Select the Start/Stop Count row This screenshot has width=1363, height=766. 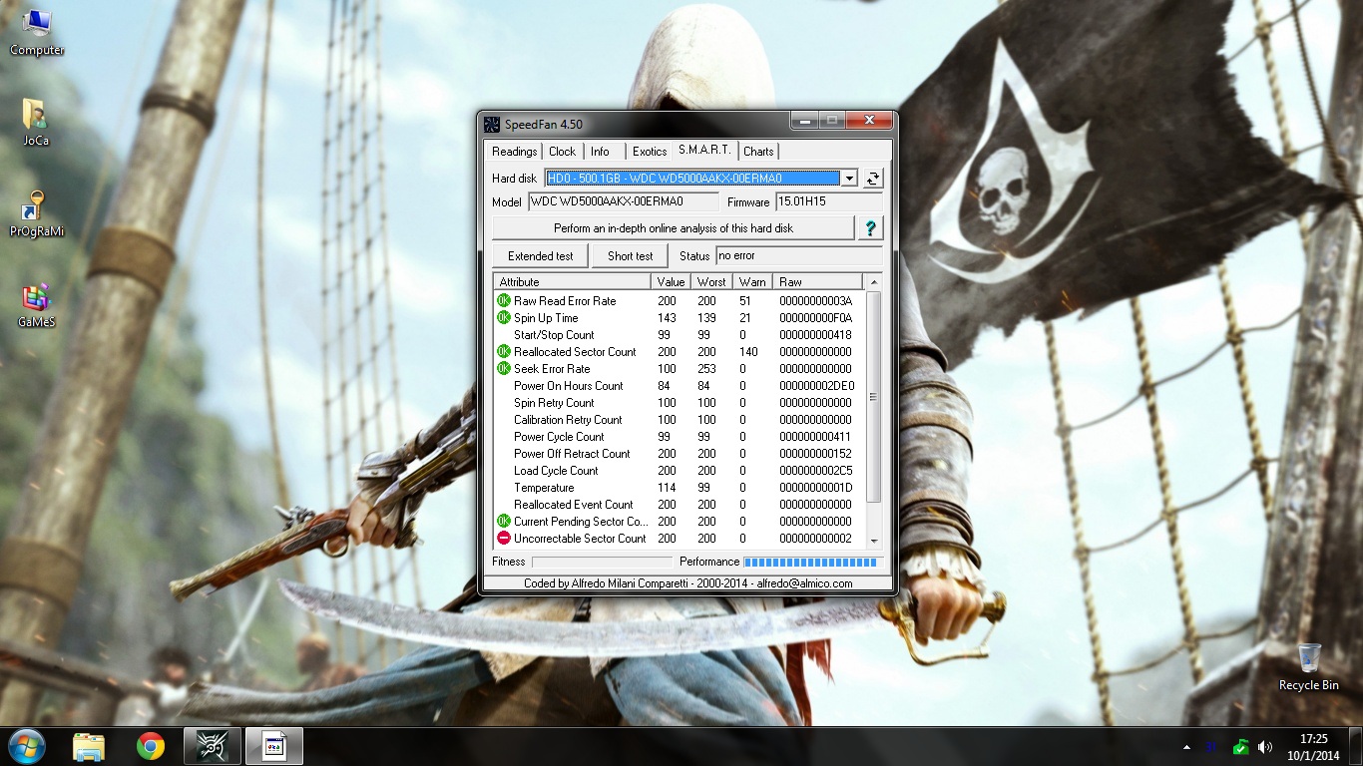680,335
